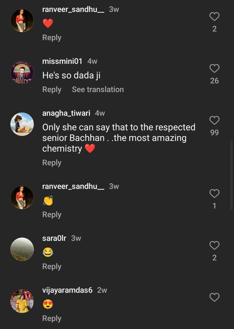Open anagha_tiwari's profile picture
This screenshot has width=234, height=329.
(x=22, y=124)
